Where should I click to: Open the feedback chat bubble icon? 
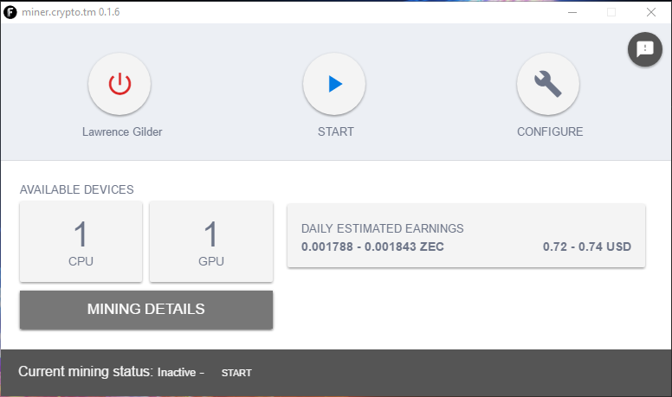pos(644,48)
